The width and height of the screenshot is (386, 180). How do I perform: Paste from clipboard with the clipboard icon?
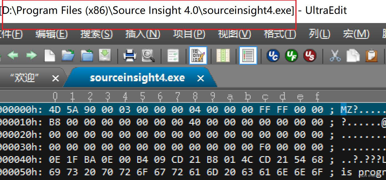371,55
